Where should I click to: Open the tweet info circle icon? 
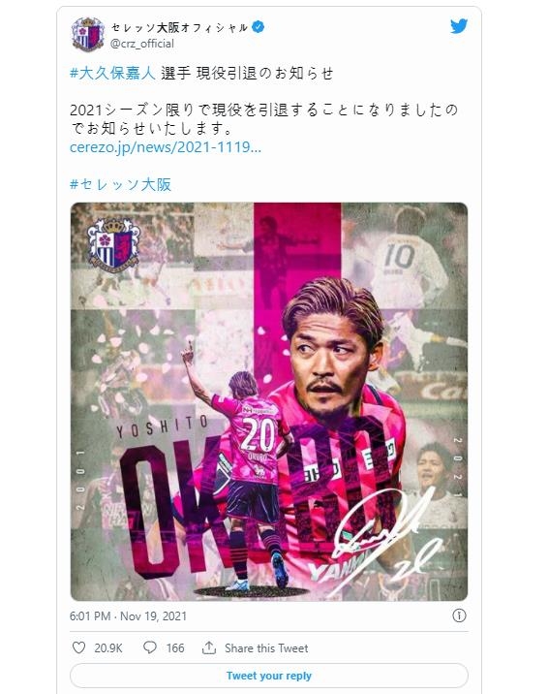(x=459, y=615)
